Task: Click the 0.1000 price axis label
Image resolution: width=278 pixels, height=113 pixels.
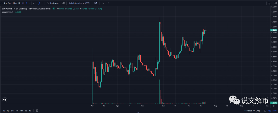Action: (274, 61)
